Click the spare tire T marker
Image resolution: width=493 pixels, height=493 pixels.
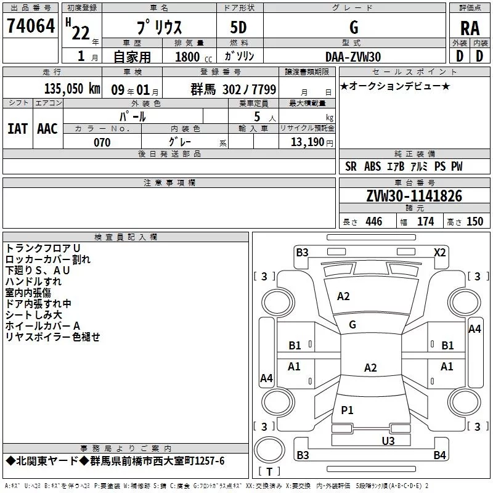coord(269,471)
